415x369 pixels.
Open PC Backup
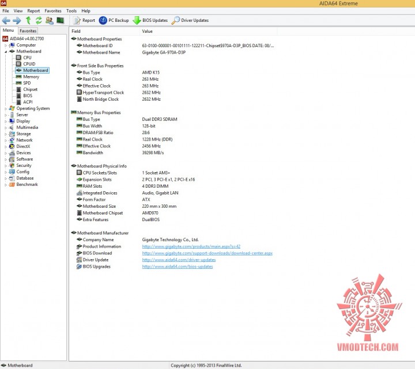[114, 20]
